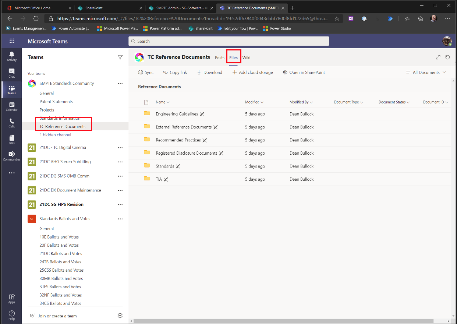
Task: Click the 1 hidden channel link
Action: [55, 135]
